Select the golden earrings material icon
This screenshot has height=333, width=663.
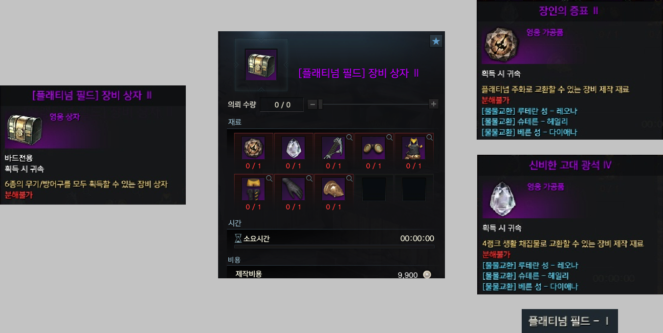pos(374,148)
